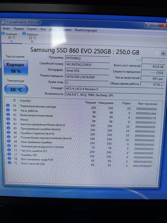Click status icon of attribute EB
Screen dimensions: 167x223
(x=10, y=158)
